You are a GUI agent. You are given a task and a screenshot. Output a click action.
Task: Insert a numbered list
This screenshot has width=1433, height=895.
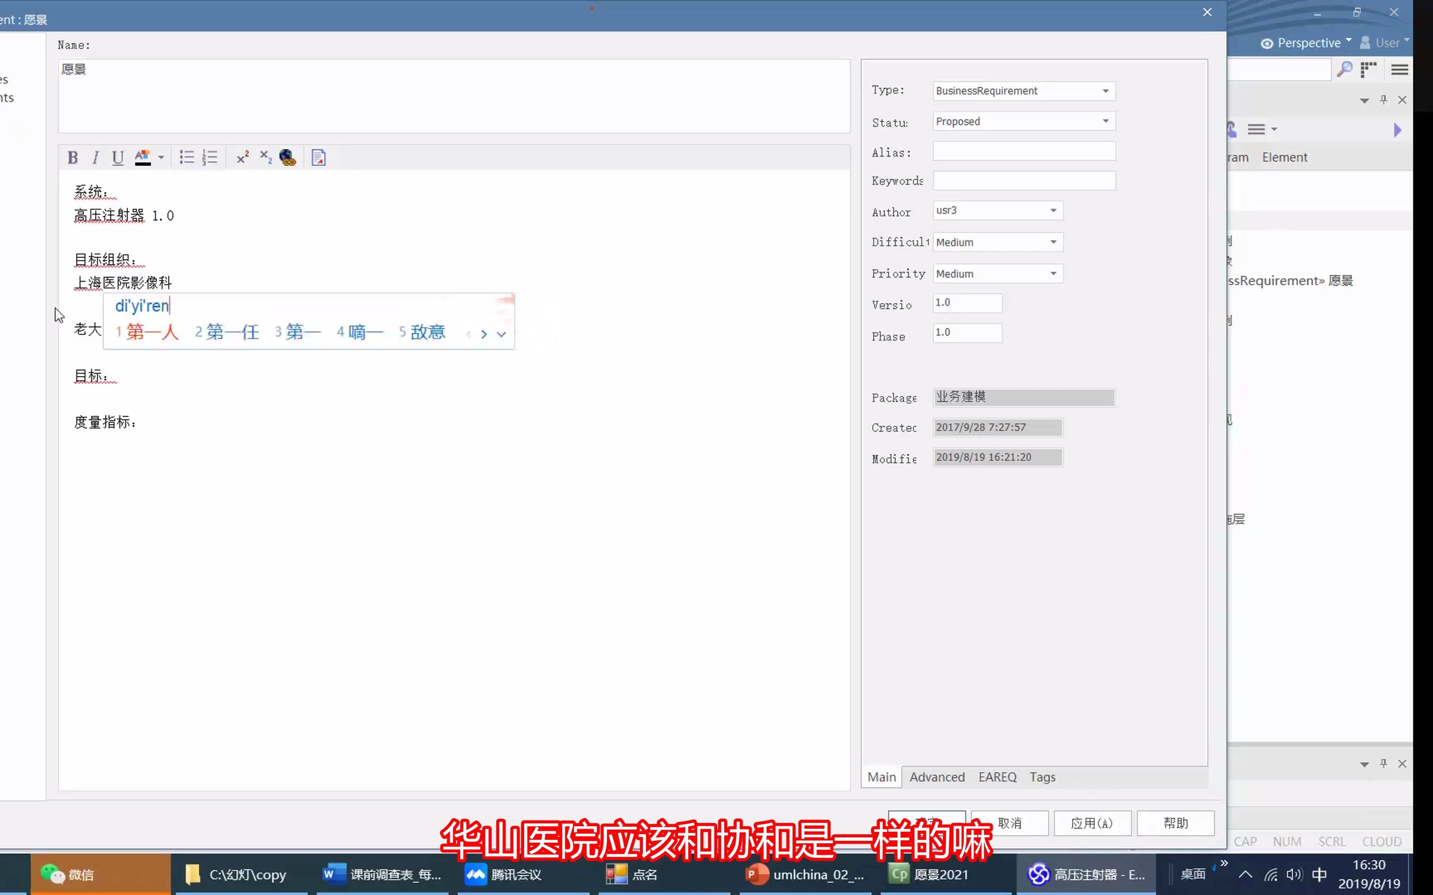tap(210, 157)
